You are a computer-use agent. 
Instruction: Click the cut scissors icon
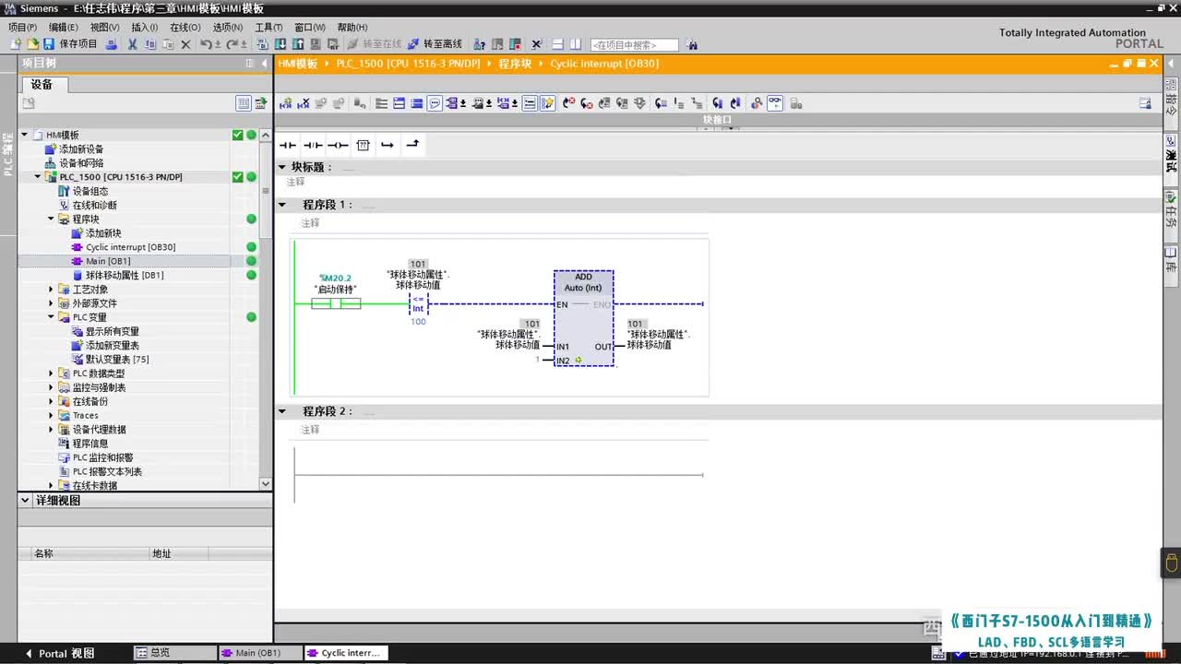tap(133, 44)
